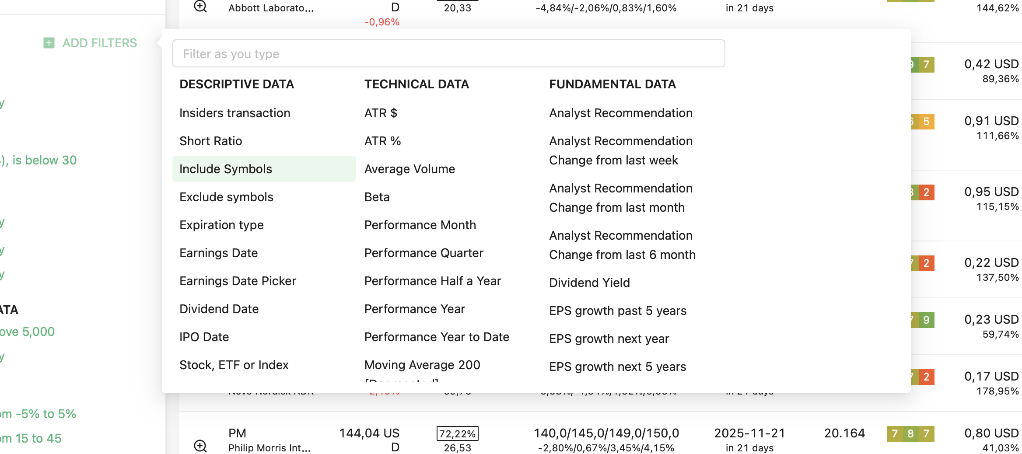Pick the Short Ratio filter
This screenshot has height=454, width=1022.
point(210,141)
